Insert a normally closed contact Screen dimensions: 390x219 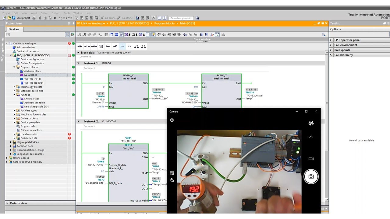87,46
